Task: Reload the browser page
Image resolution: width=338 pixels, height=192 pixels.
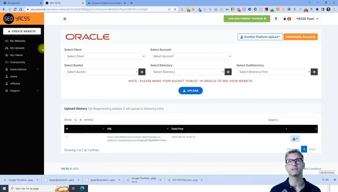Action: [15, 9]
